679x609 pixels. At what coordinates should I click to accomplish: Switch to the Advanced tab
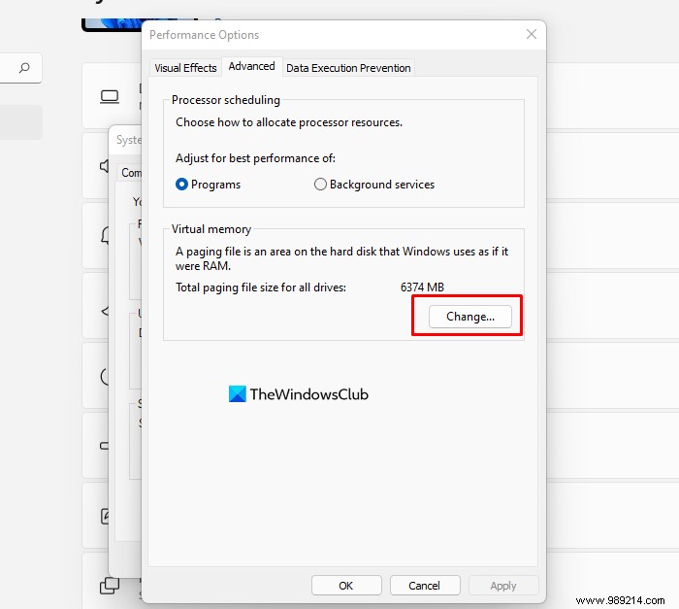click(x=251, y=66)
